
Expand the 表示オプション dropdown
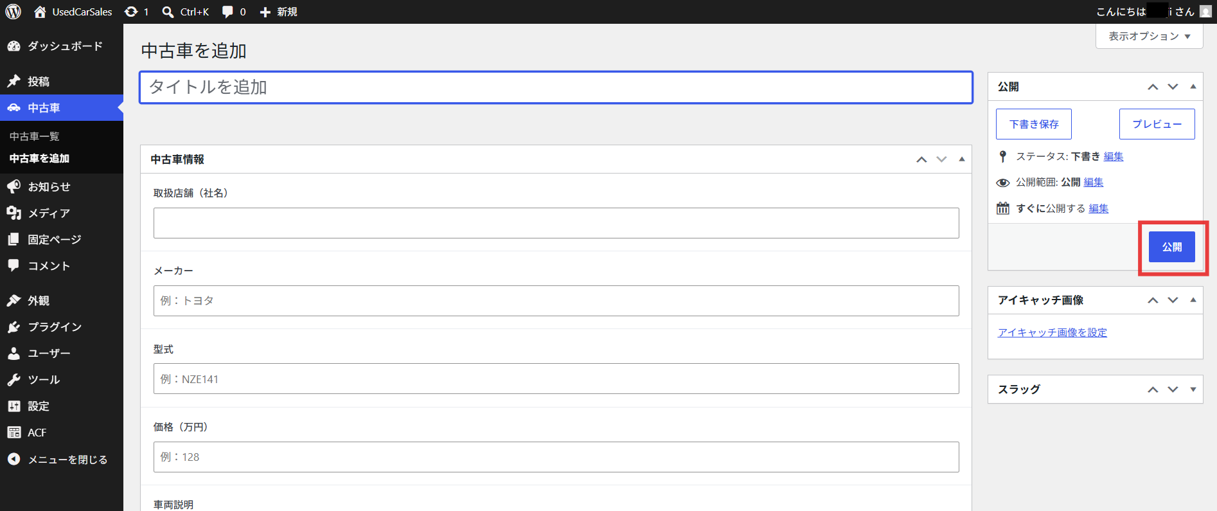click(1149, 36)
